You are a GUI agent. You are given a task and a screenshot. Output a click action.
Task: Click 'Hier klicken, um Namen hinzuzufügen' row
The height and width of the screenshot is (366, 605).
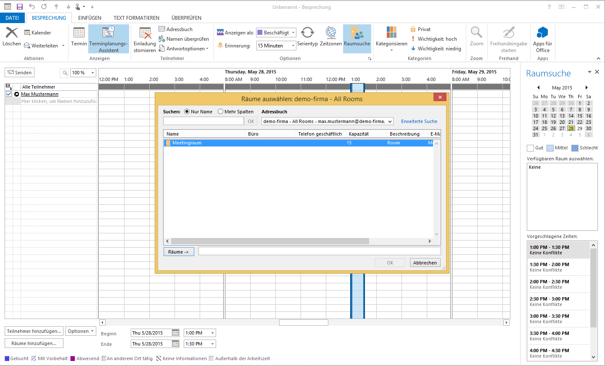tap(59, 101)
